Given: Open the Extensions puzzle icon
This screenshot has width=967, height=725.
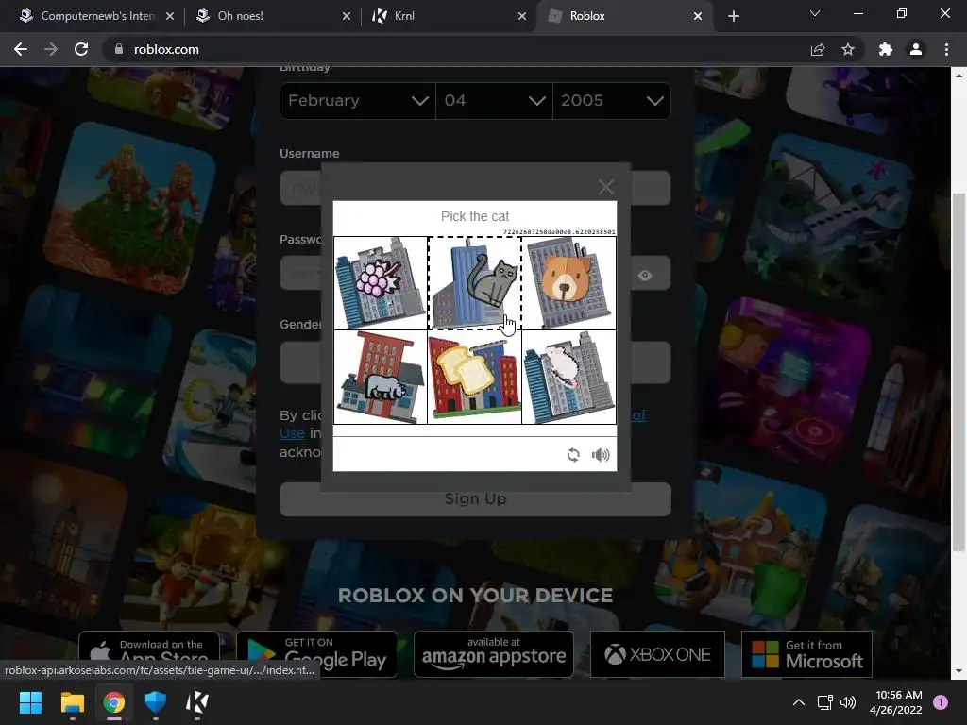Looking at the screenshot, I should point(886,49).
